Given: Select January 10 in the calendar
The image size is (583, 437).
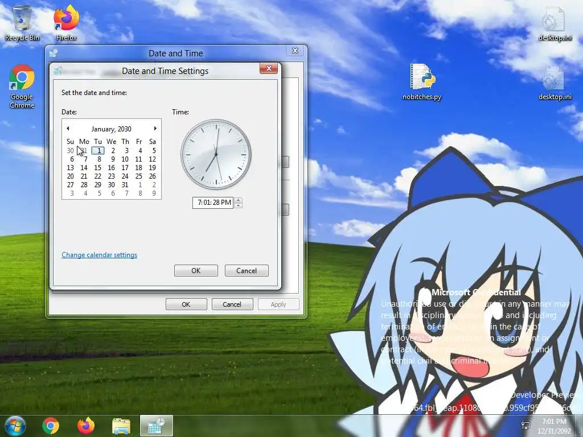Looking at the screenshot, I should click(125, 159).
